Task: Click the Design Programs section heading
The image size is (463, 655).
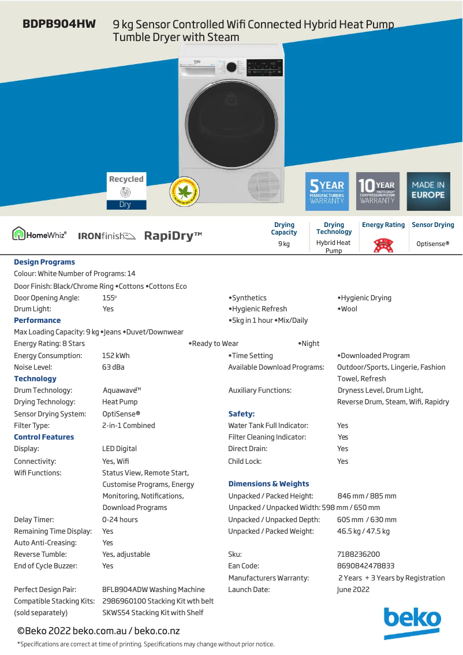Action: coord(44,262)
